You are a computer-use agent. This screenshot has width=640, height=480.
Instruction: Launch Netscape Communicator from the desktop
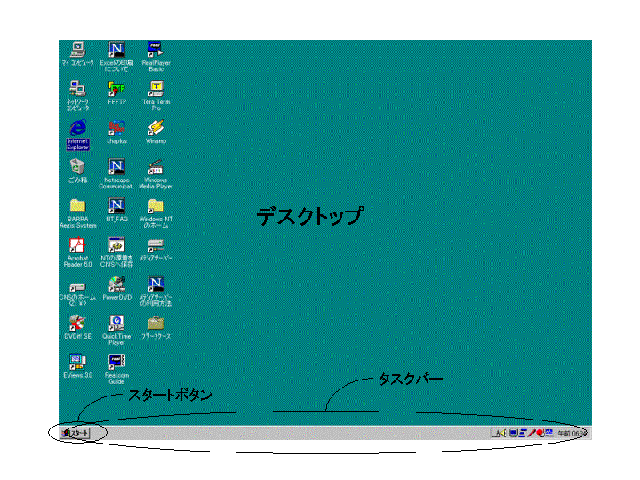click(116, 166)
